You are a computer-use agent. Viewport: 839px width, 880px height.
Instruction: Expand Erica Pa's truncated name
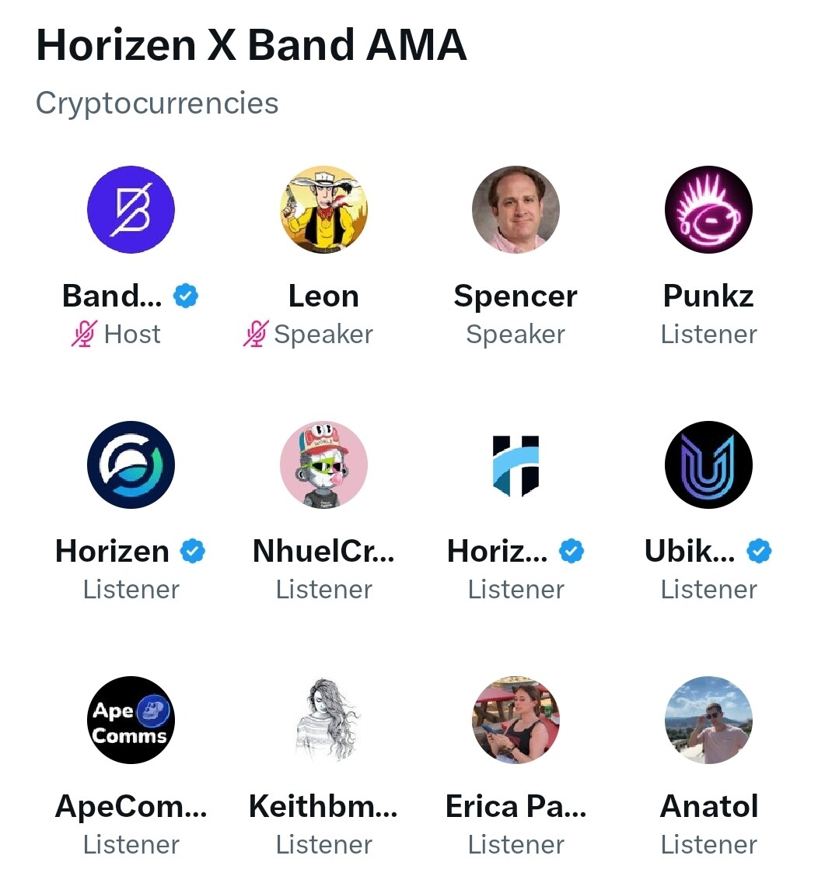516,806
